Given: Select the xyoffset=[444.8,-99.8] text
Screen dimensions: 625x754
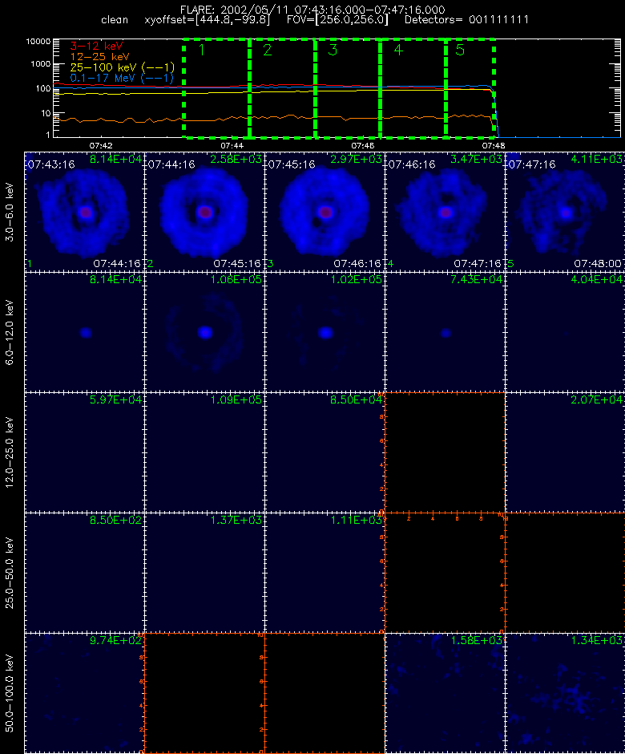Looking at the screenshot, I should (207, 20).
